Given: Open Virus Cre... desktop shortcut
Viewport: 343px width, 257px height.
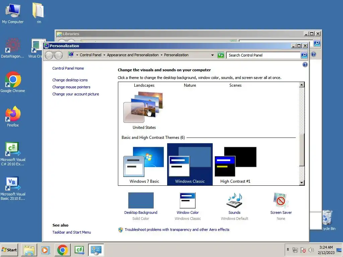Looking at the screenshot, I should [36, 49].
